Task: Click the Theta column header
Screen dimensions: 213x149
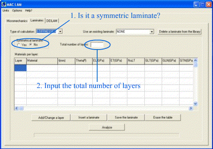Action: point(84,61)
